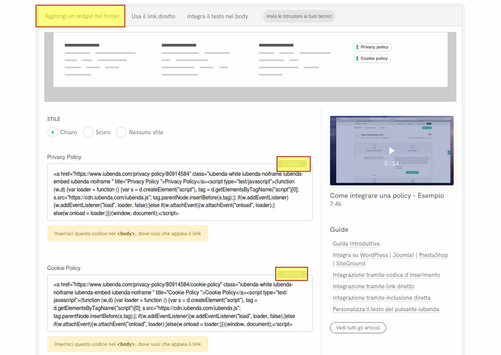Click the Privacy policy badge in preview

[372, 47]
